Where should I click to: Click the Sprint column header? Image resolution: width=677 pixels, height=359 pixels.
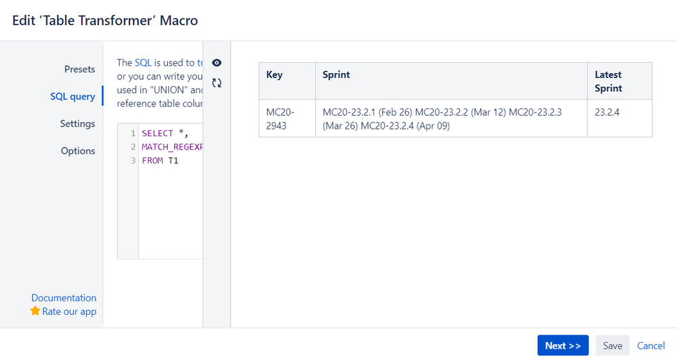click(336, 75)
